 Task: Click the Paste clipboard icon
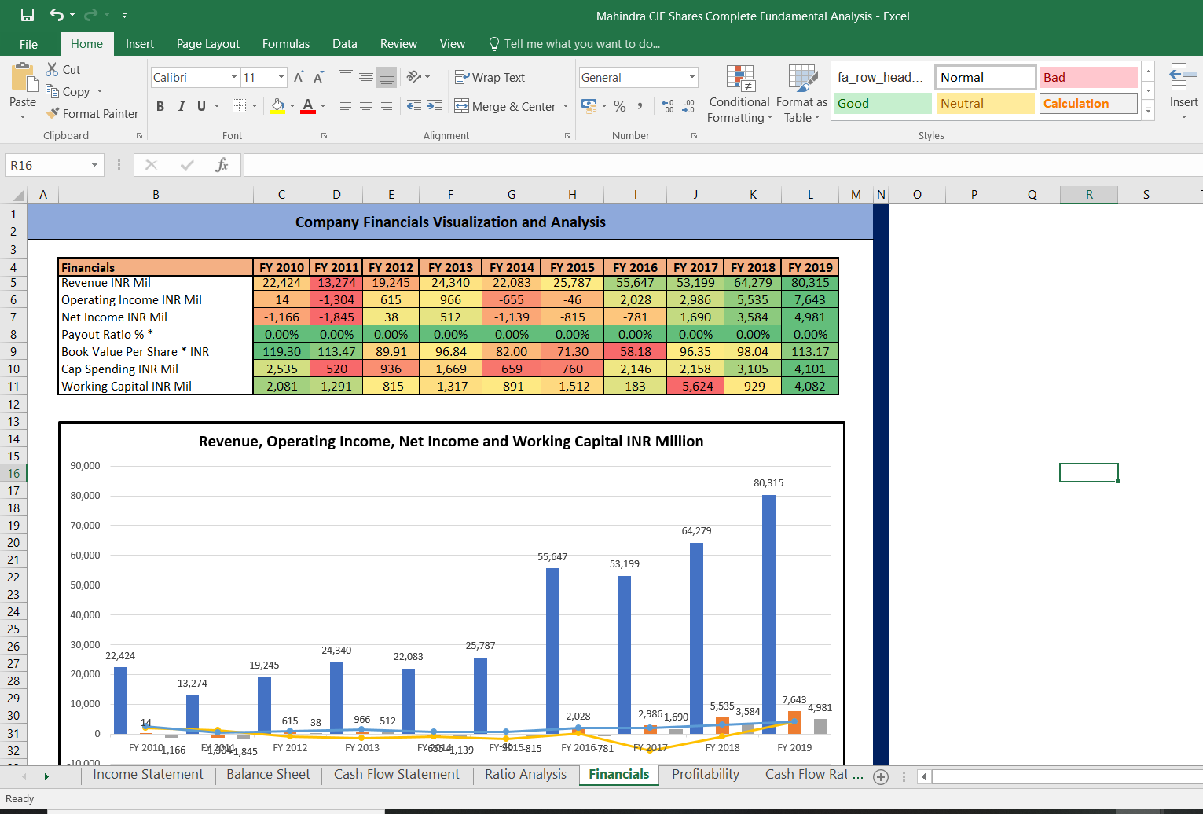[24, 79]
